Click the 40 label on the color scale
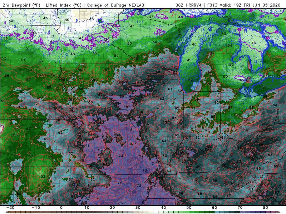The image size is (286, 214). coord(163,208)
